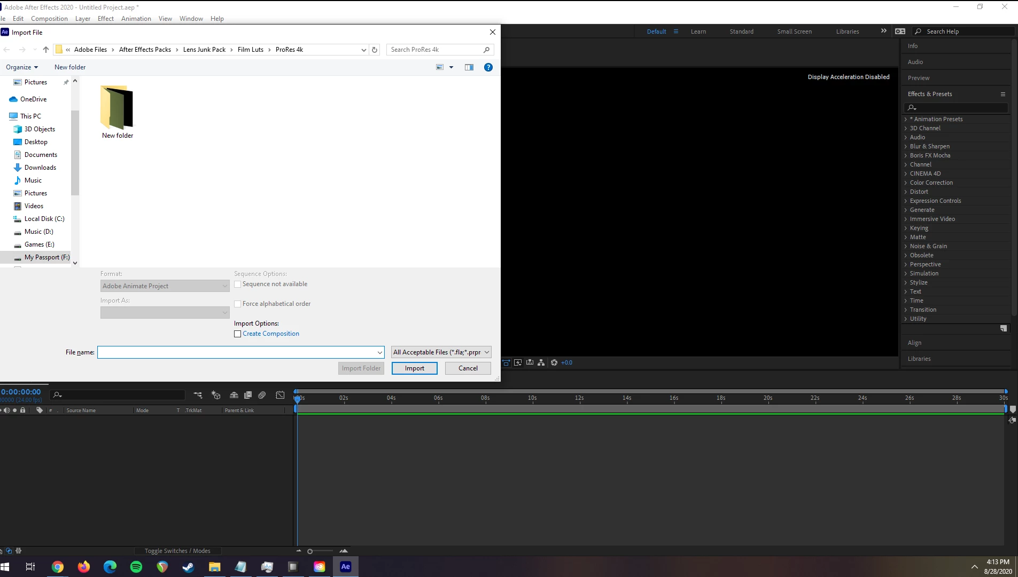This screenshot has height=577, width=1018.
Task: Click the After Effects taskbar icon
Action: (x=346, y=567)
